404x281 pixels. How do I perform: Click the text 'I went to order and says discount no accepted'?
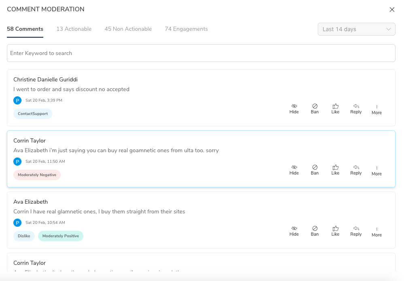(71, 89)
